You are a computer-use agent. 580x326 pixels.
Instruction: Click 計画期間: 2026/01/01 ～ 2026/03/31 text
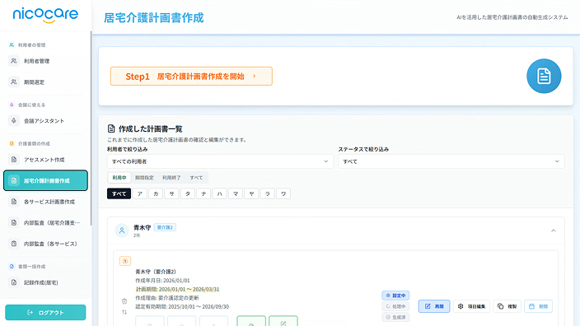point(178,290)
